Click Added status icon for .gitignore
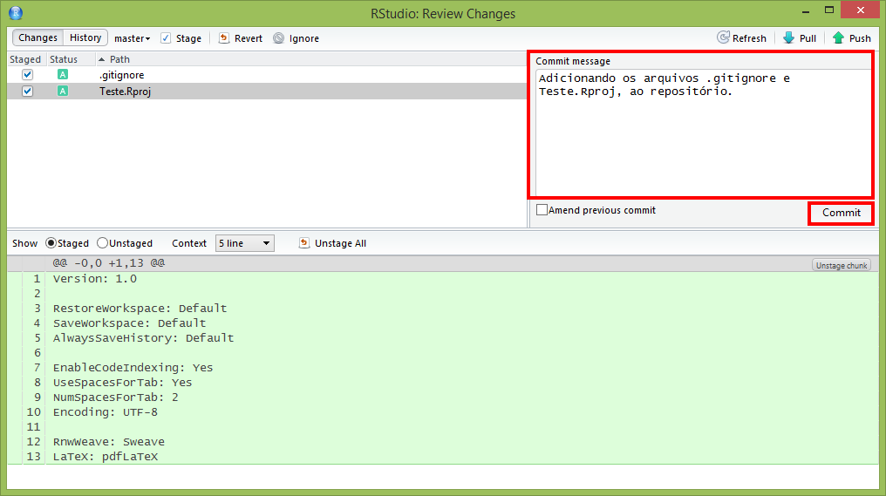The image size is (886, 496). pyautogui.click(x=63, y=75)
